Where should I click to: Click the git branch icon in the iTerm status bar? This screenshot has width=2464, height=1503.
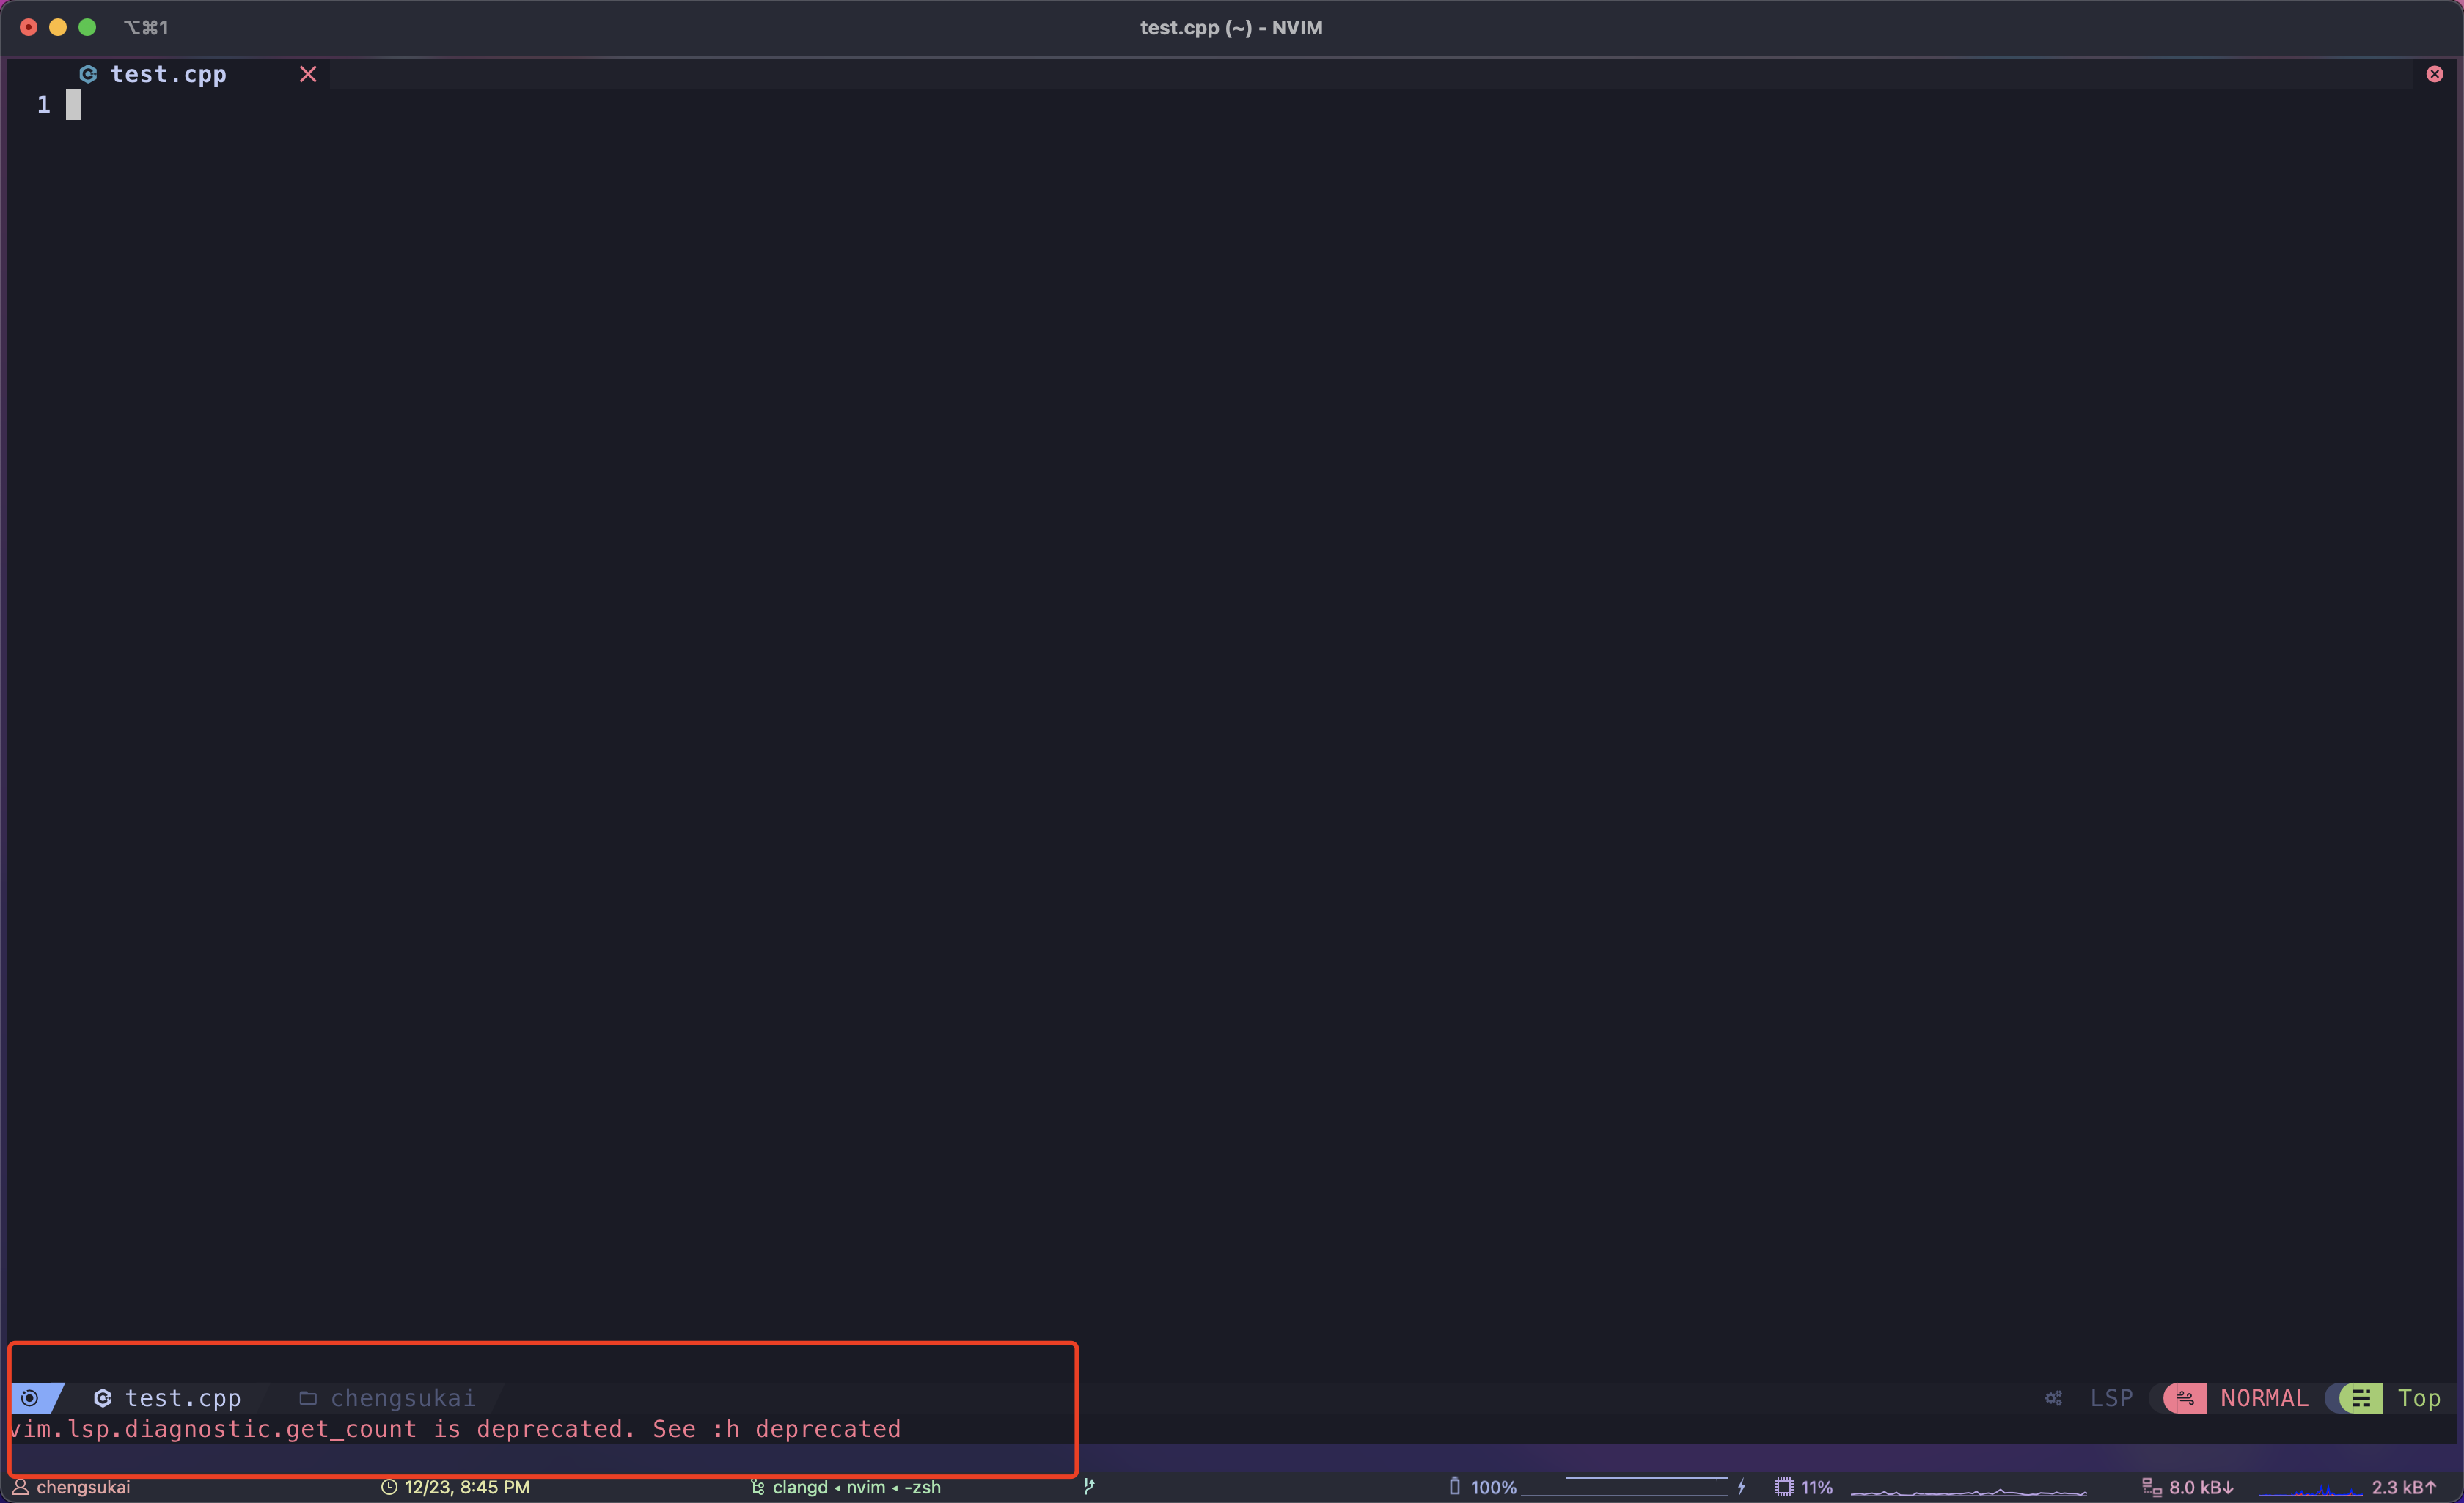[1089, 1487]
